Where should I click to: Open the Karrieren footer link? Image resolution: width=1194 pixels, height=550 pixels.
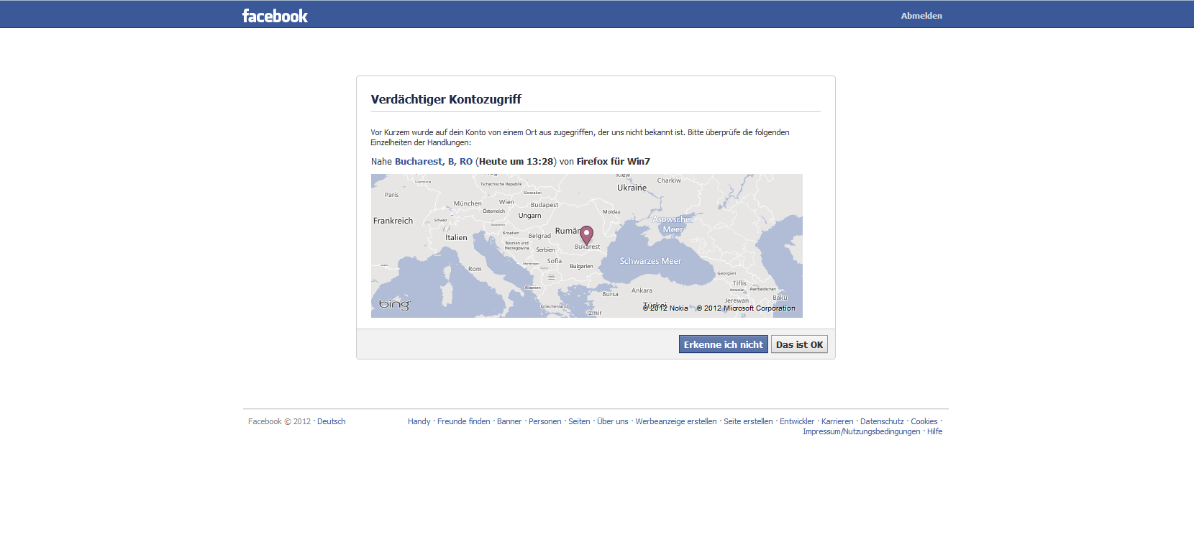pos(837,421)
